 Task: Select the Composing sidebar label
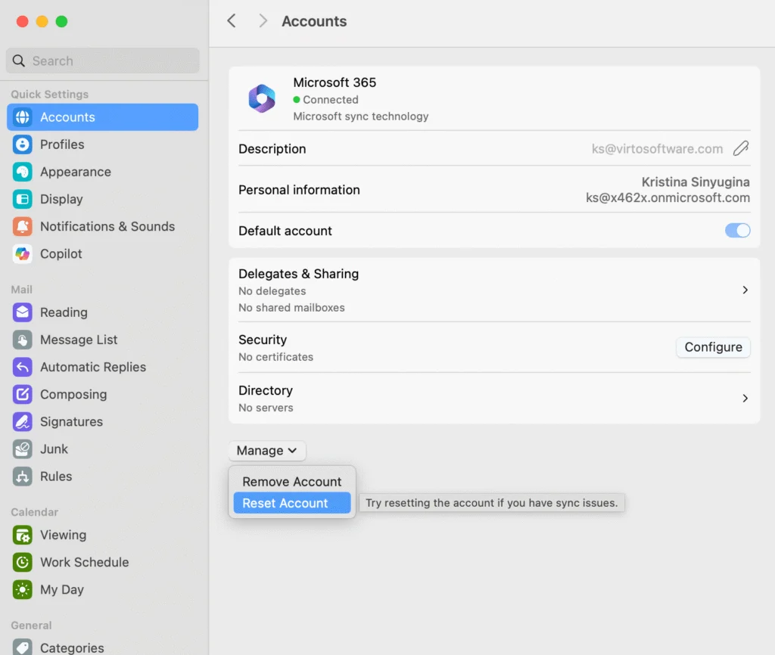[73, 394]
